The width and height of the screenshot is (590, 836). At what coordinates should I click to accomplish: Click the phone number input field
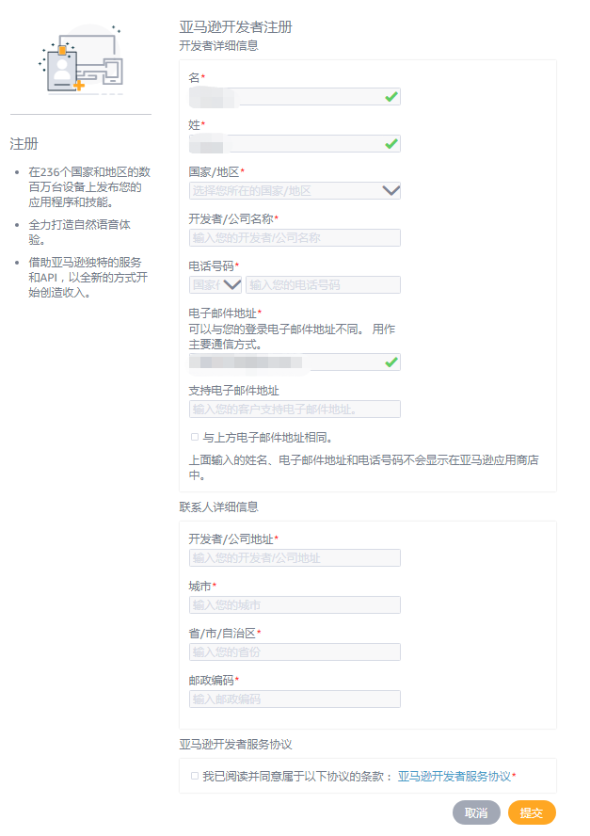point(325,283)
